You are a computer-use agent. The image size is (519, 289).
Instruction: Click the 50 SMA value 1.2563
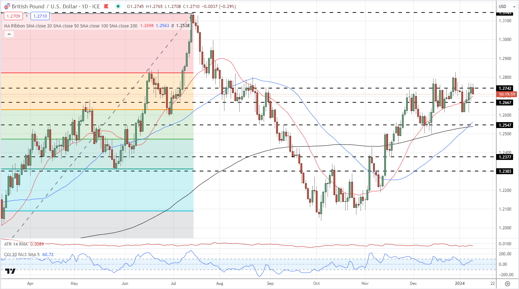point(162,26)
